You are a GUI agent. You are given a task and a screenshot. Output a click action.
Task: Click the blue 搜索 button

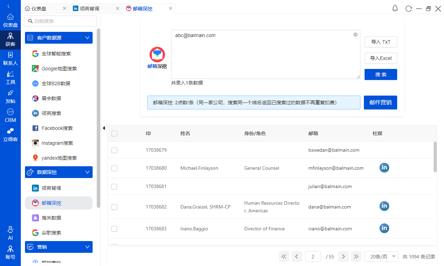click(381, 74)
